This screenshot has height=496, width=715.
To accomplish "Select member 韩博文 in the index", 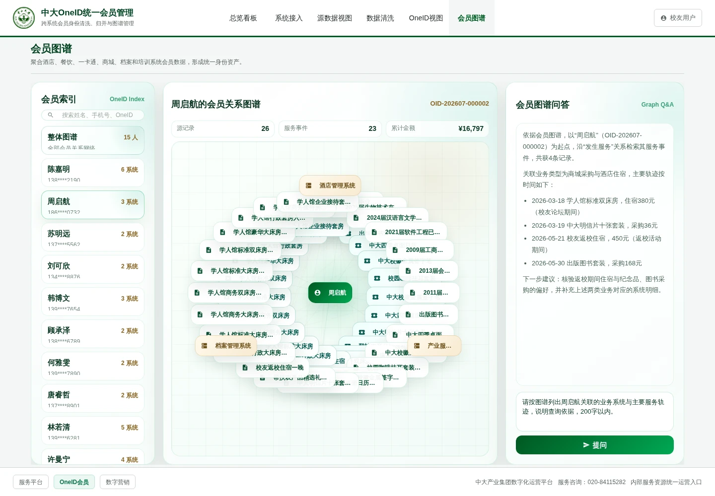I will tap(93, 302).
